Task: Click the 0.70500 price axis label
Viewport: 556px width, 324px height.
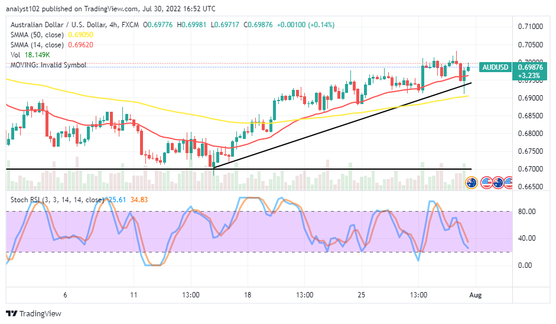Action: pos(531,45)
